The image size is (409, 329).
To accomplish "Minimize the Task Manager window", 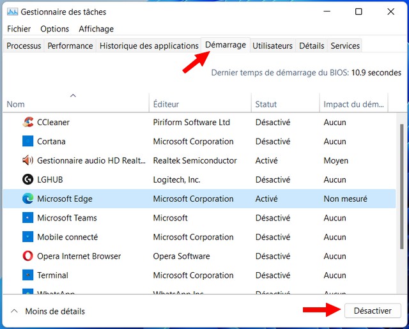I will pos(327,11).
